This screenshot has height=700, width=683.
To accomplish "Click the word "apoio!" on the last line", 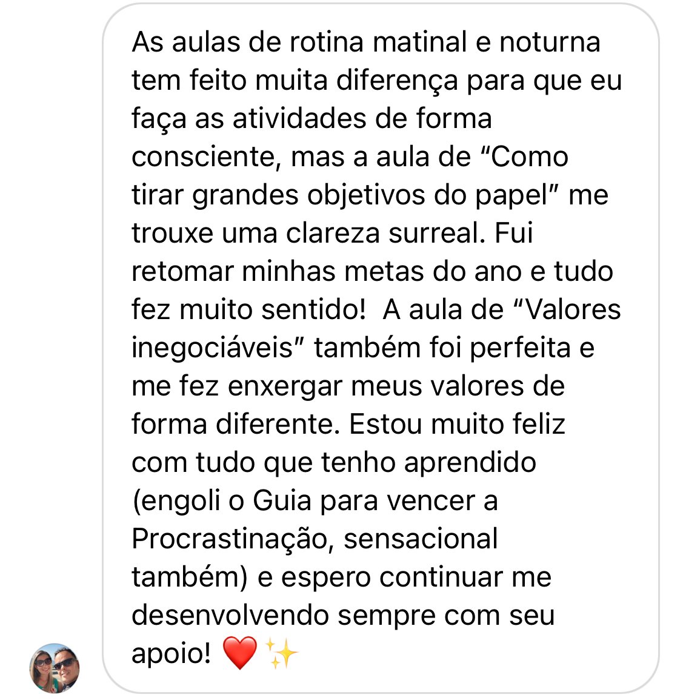I will (172, 654).
